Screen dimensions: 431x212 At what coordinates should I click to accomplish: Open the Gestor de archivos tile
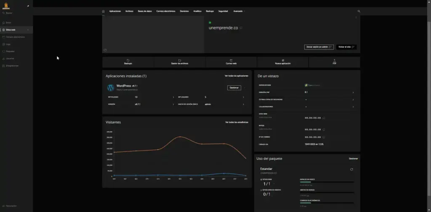coord(179,62)
